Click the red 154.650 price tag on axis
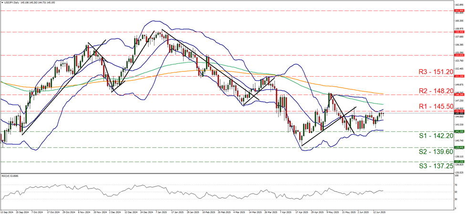Viewport: 465px width, 215px height. [458, 55]
